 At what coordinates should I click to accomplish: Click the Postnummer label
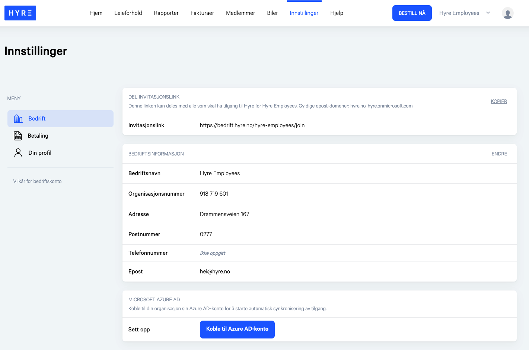click(144, 234)
